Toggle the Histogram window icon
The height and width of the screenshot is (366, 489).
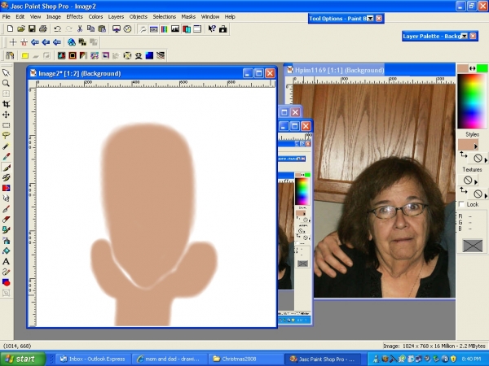[175, 29]
